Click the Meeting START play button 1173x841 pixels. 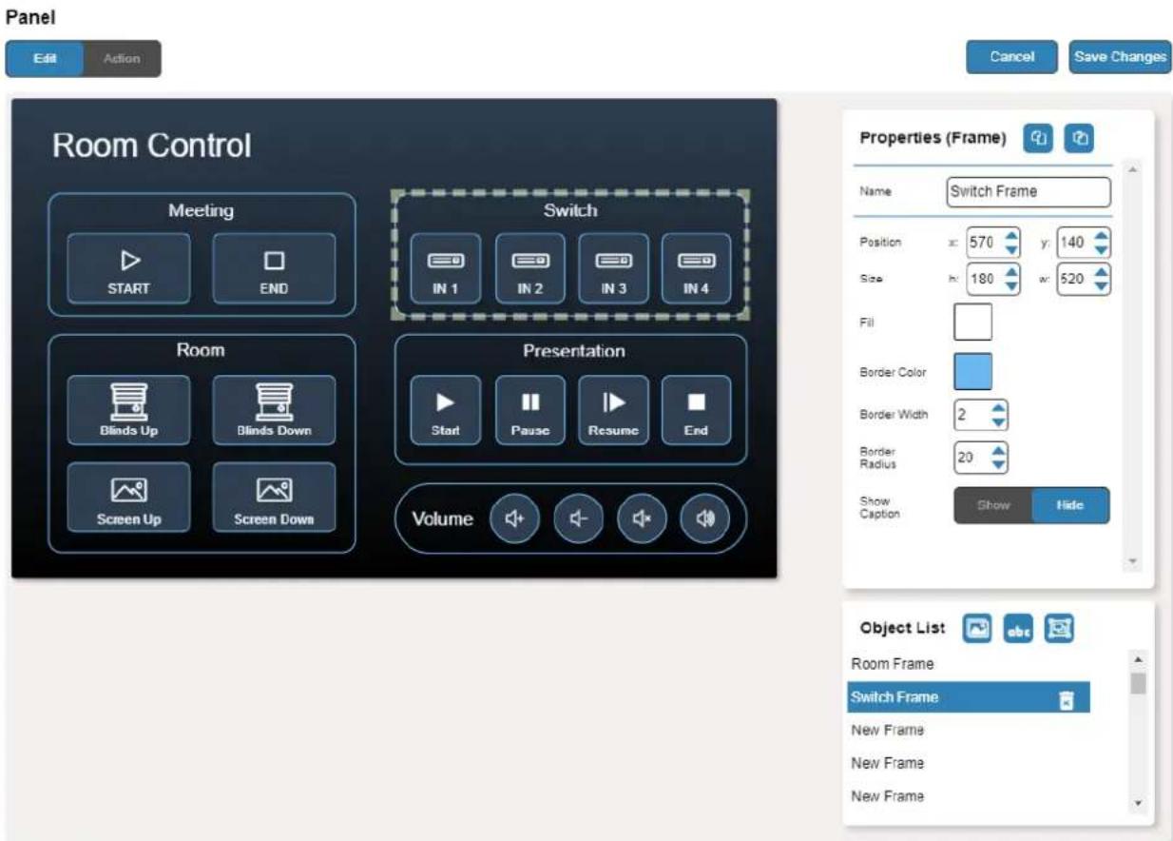[128, 268]
